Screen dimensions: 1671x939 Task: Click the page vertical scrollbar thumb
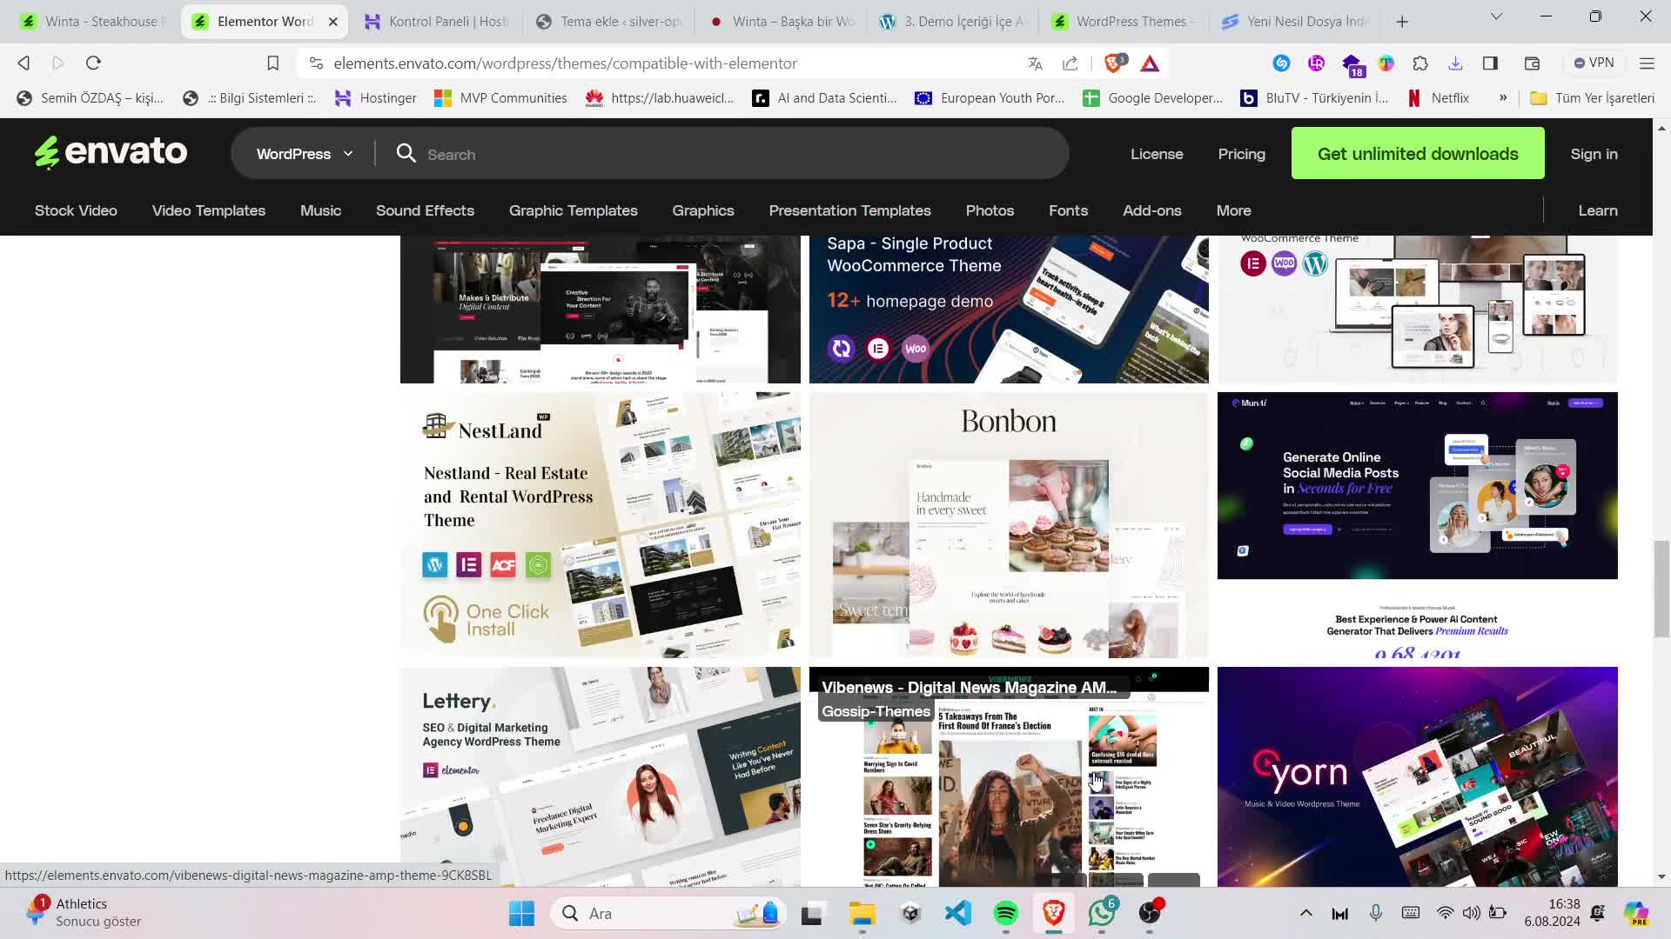point(1661,588)
